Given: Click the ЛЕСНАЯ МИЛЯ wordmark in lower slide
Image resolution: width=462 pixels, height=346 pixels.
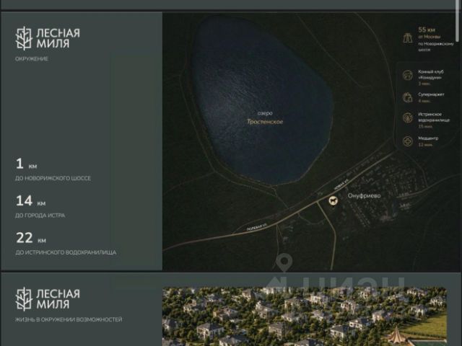Looking at the screenshot, I should click(58, 299).
